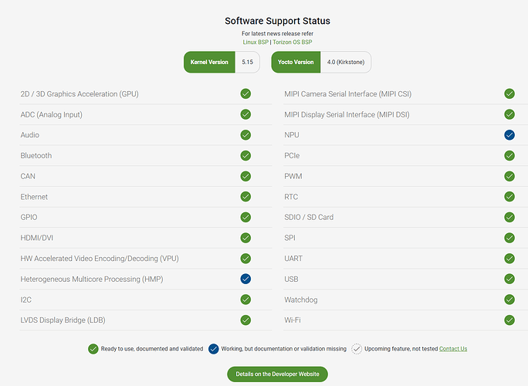Click Details on the Developer Website button

(x=277, y=374)
